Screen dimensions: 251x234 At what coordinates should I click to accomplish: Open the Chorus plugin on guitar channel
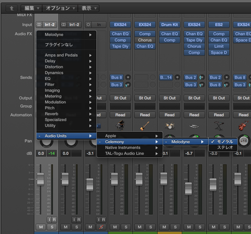(x=145, y=40)
